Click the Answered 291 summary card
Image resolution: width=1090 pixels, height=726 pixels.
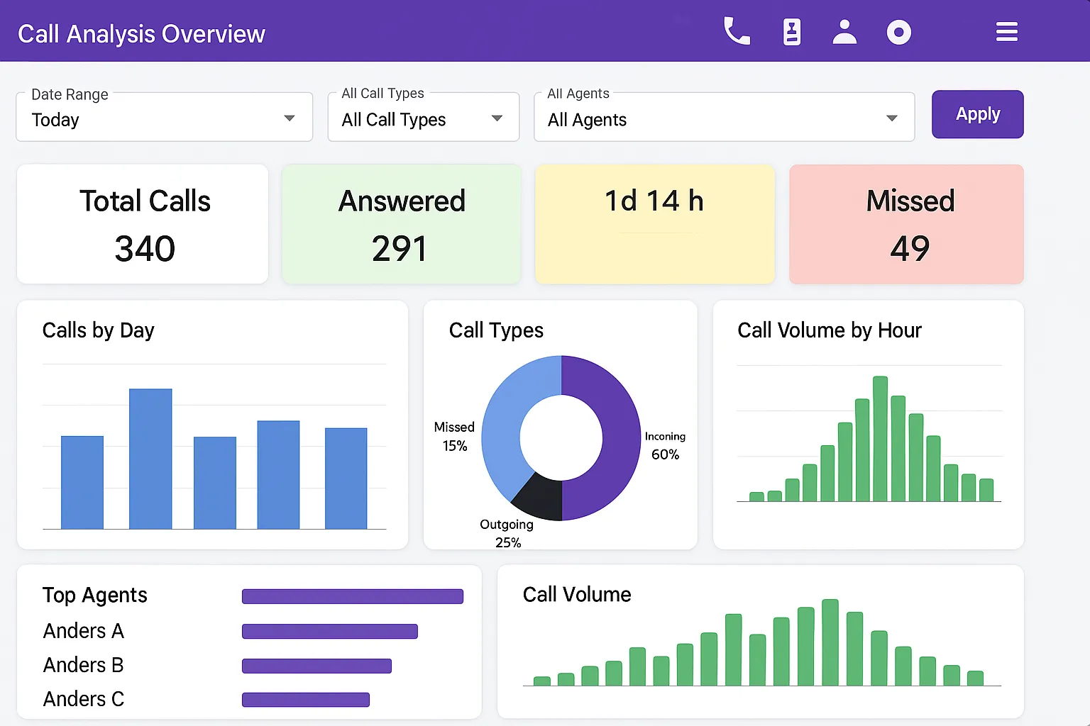401,224
